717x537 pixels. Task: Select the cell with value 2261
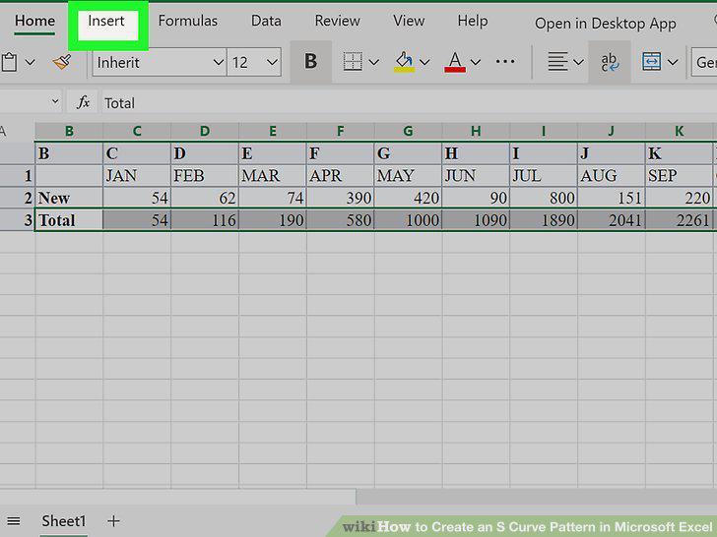click(679, 220)
